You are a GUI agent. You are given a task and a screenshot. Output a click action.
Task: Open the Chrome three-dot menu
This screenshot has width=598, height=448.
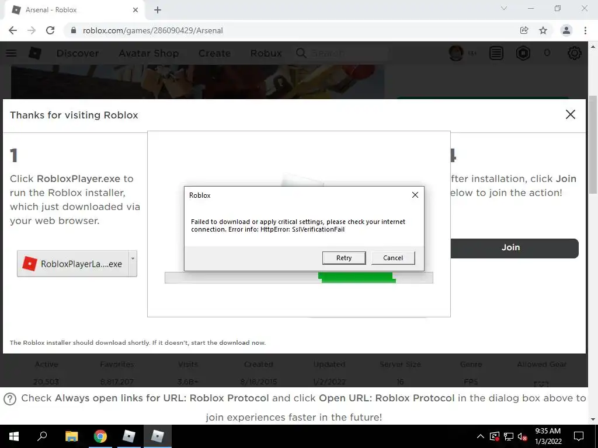(585, 30)
